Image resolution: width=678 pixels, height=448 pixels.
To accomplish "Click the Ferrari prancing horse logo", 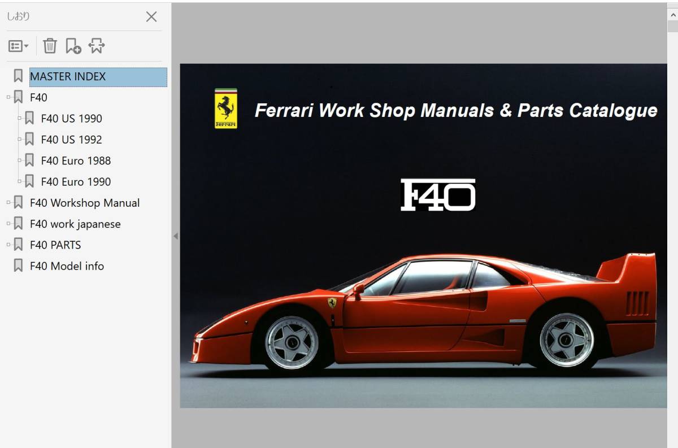I will [x=226, y=108].
